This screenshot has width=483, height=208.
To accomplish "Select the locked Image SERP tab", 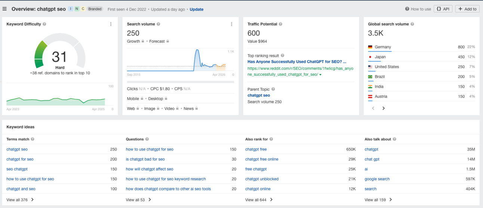I will pyautogui.click(x=151, y=109).
